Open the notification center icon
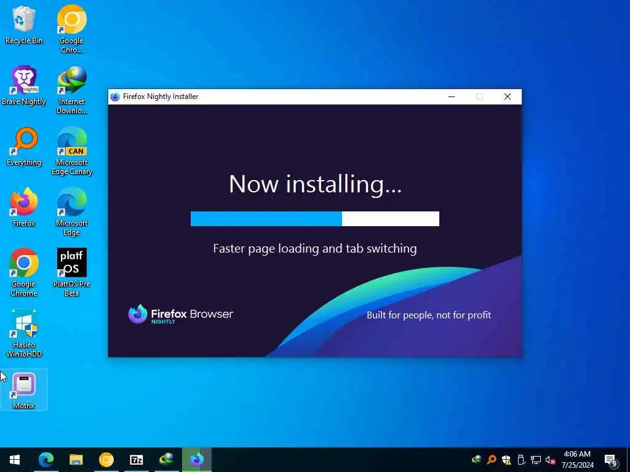 [611, 460]
